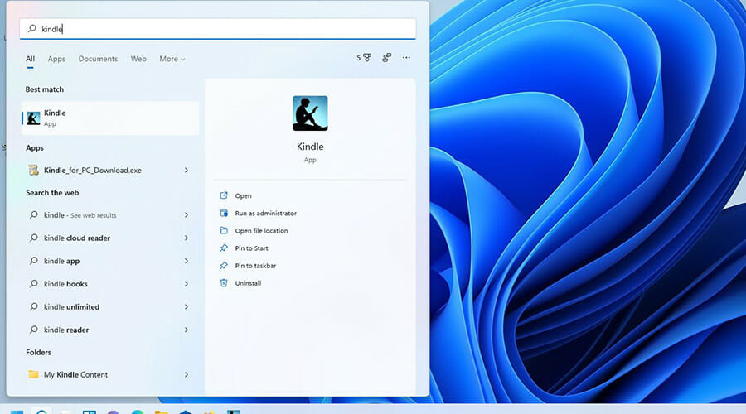Click in the search text field
The width and height of the screenshot is (746, 414).
(x=217, y=29)
